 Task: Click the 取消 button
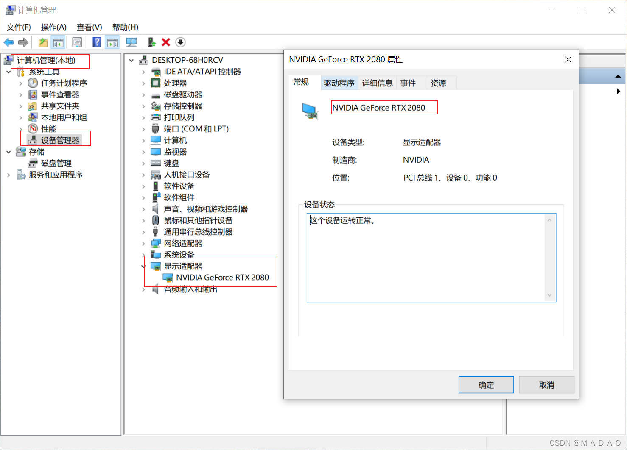(x=546, y=384)
